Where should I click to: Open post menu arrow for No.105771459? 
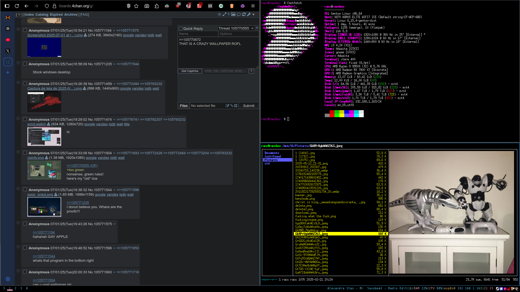[x=114, y=84]
